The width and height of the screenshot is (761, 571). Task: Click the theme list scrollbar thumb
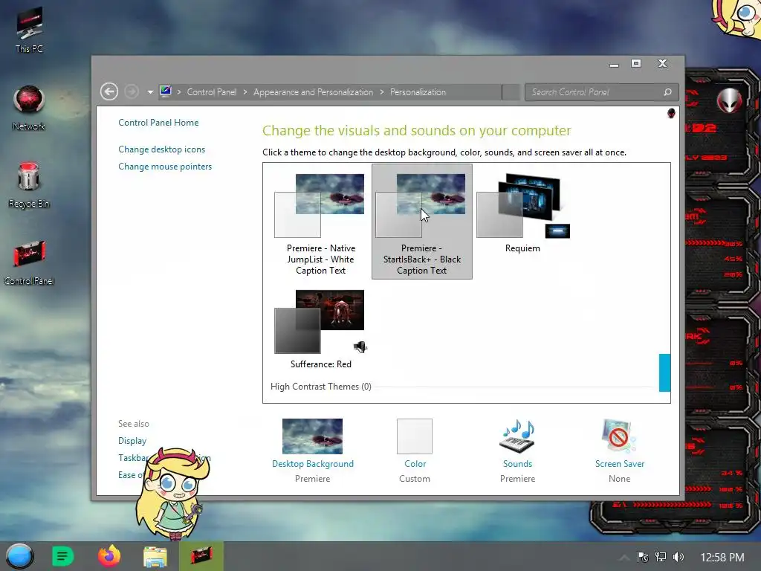pyautogui.click(x=664, y=372)
